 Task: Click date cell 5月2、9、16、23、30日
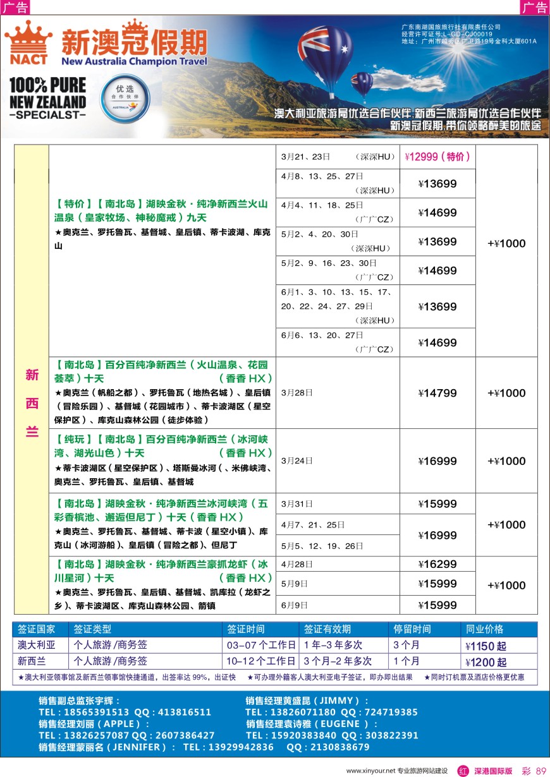pyautogui.click(x=338, y=270)
